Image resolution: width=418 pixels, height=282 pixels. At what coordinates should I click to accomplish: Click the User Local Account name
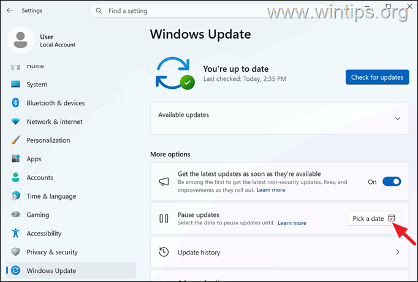pyautogui.click(x=58, y=40)
